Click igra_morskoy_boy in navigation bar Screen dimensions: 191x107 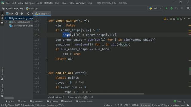coord(13,8)
